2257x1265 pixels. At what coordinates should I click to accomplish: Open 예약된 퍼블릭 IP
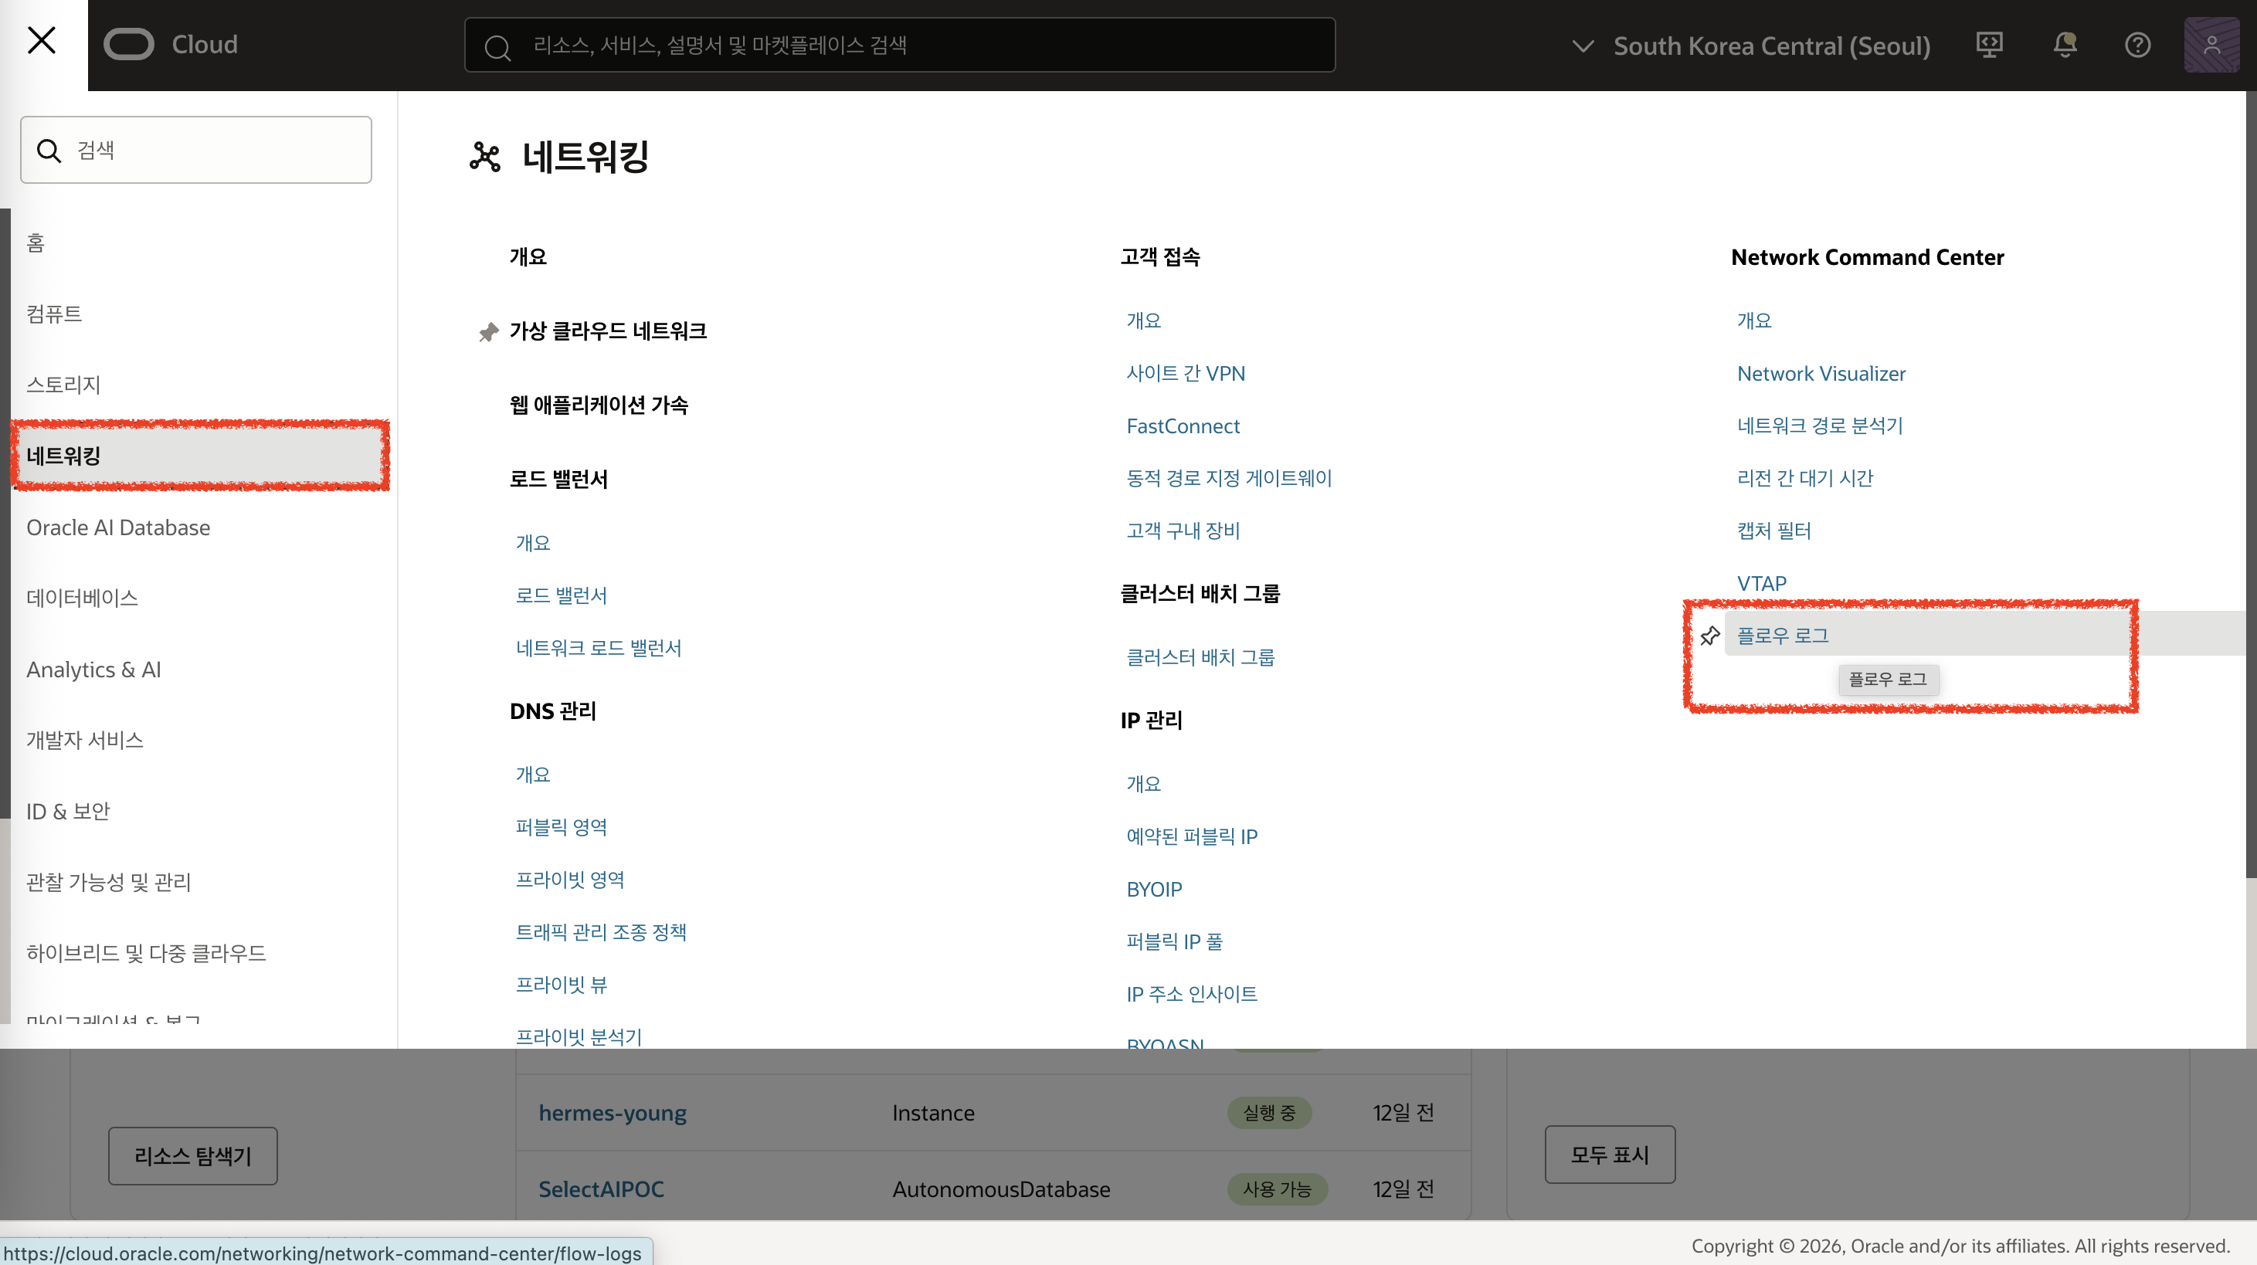(x=1192, y=836)
